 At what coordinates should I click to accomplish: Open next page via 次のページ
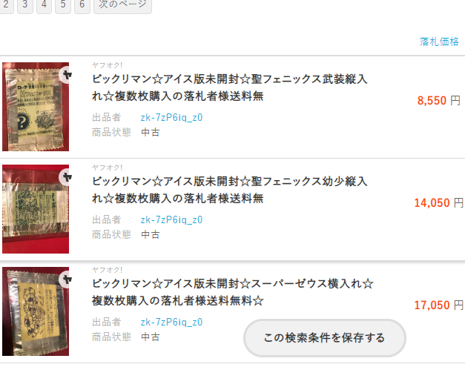(x=122, y=5)
